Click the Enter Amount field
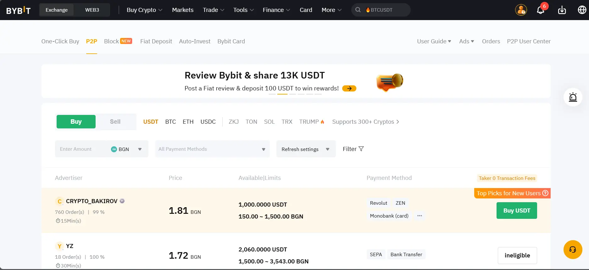The image size is (589, 270). [82, 149]
